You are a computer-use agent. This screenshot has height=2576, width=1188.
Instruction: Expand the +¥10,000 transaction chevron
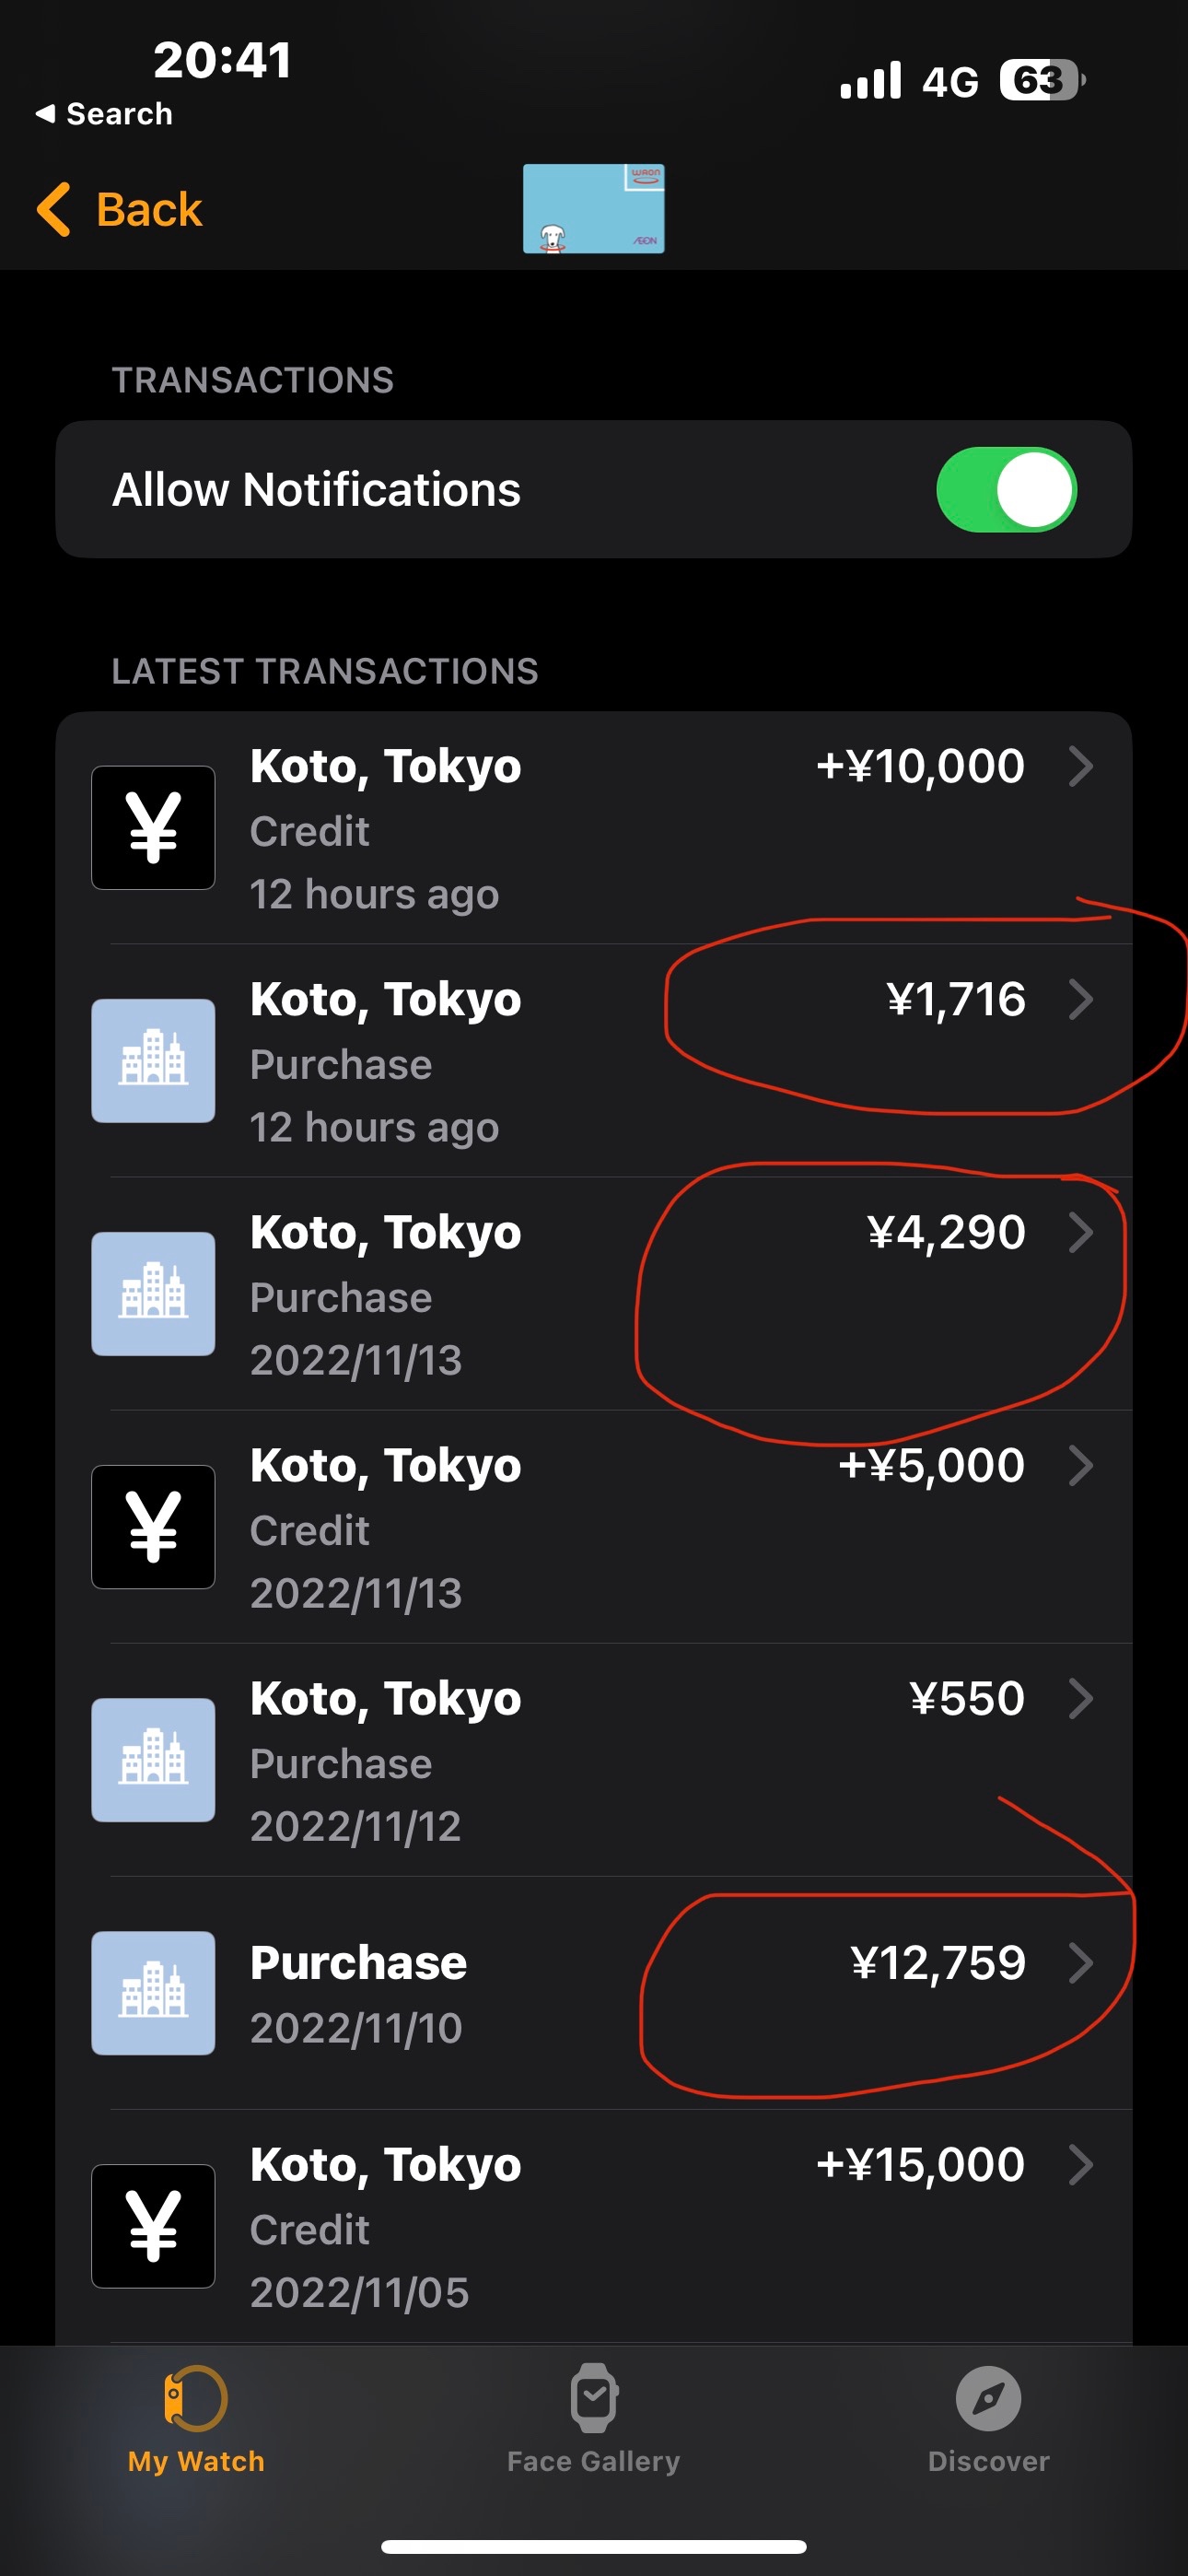point(1080,767)
